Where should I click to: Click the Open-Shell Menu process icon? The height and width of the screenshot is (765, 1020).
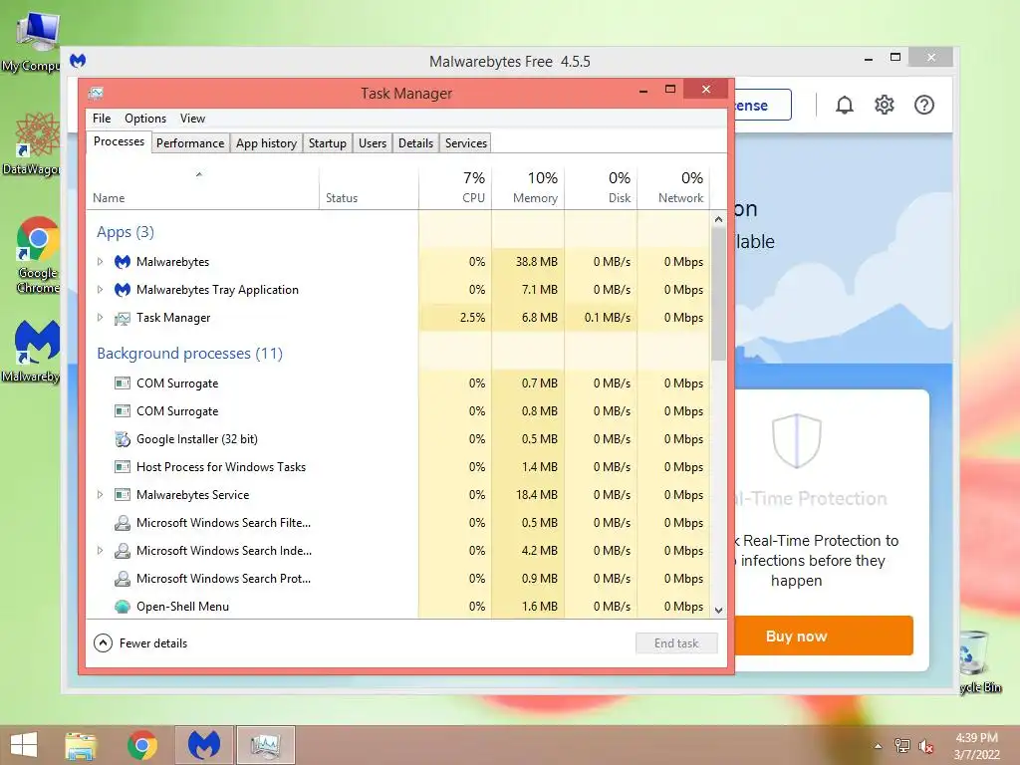tap(123, 607)
